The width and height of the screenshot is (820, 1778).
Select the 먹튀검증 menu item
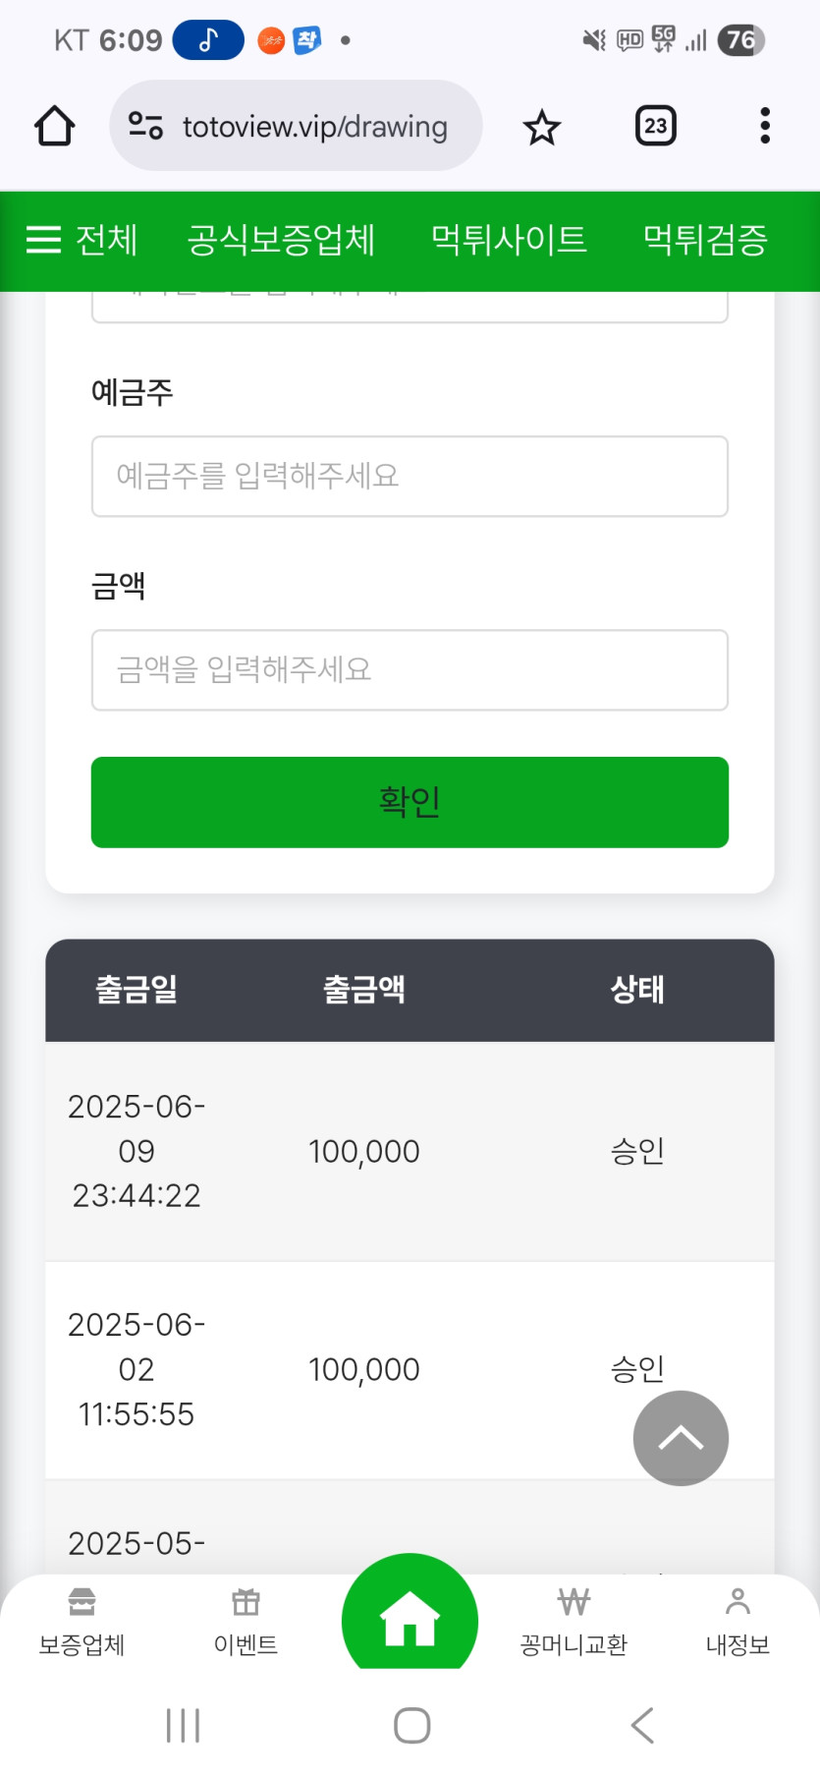705,240
